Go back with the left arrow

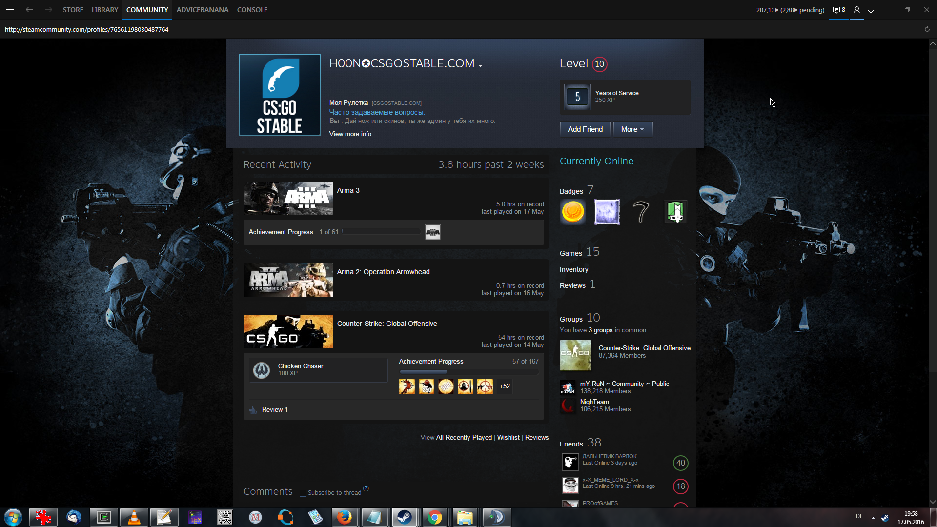point(29,10)
